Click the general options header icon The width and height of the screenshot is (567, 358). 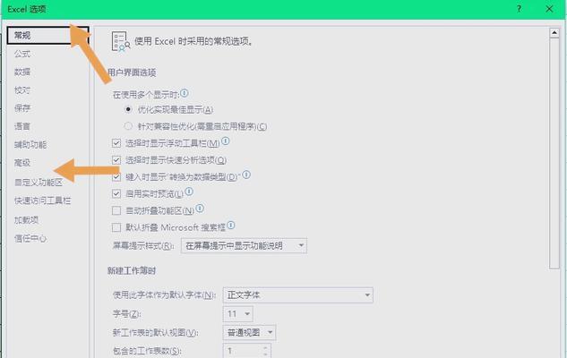[x=120, y=41]
